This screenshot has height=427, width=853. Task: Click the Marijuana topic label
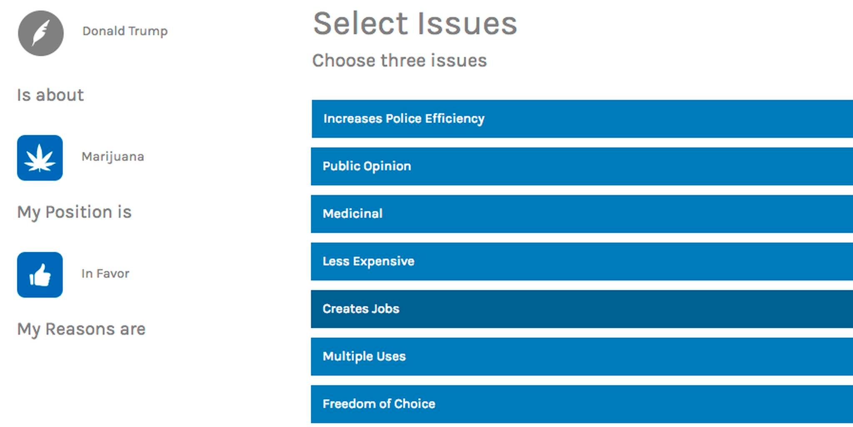click(x=113, y=157)
